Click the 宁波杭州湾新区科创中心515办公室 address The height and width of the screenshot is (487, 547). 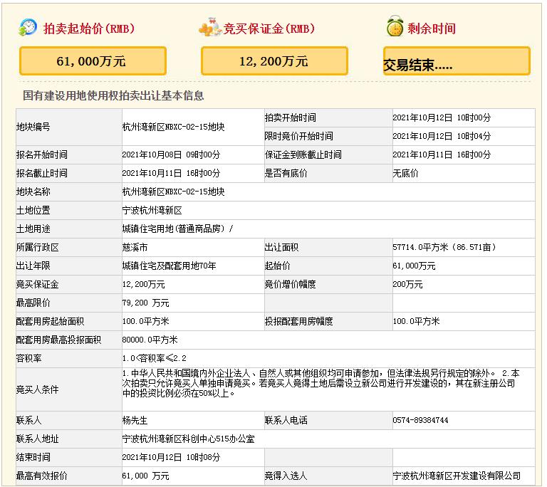pos(188,439)
